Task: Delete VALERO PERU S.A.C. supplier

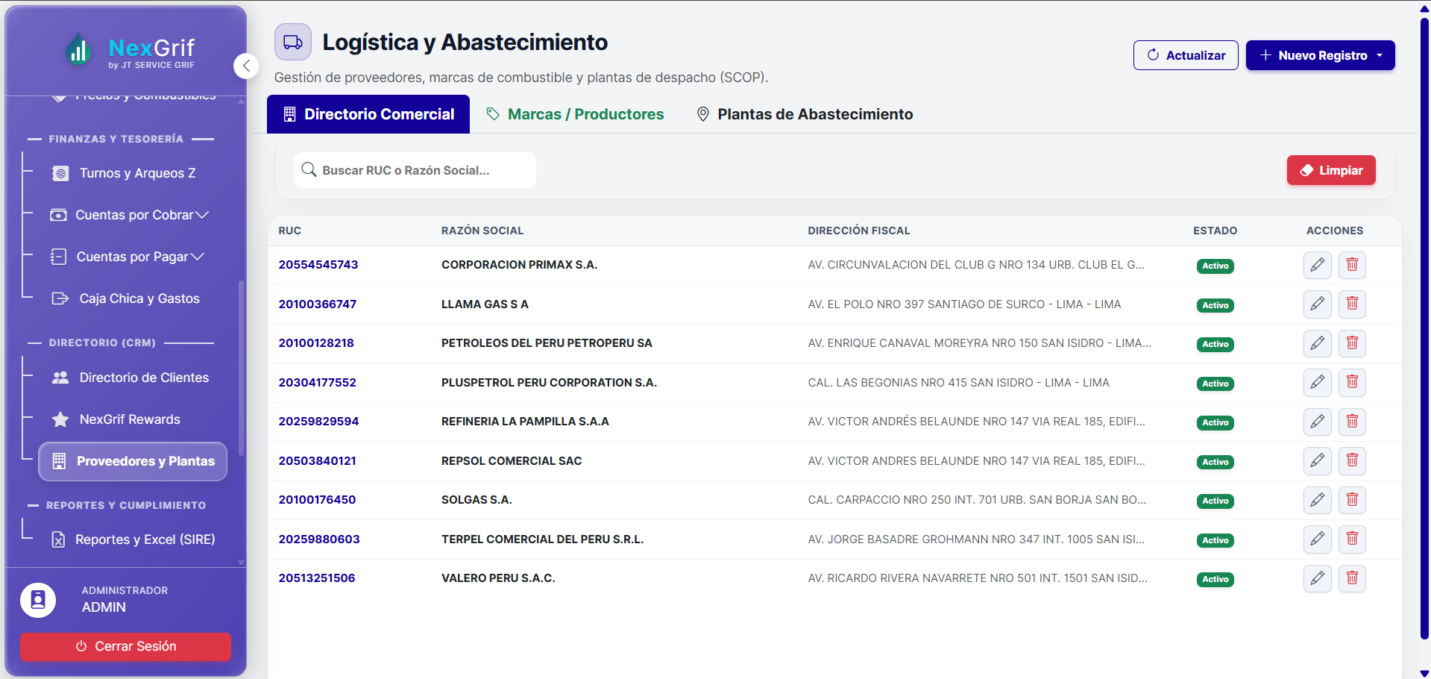Action: click(x=1352, y=578)
